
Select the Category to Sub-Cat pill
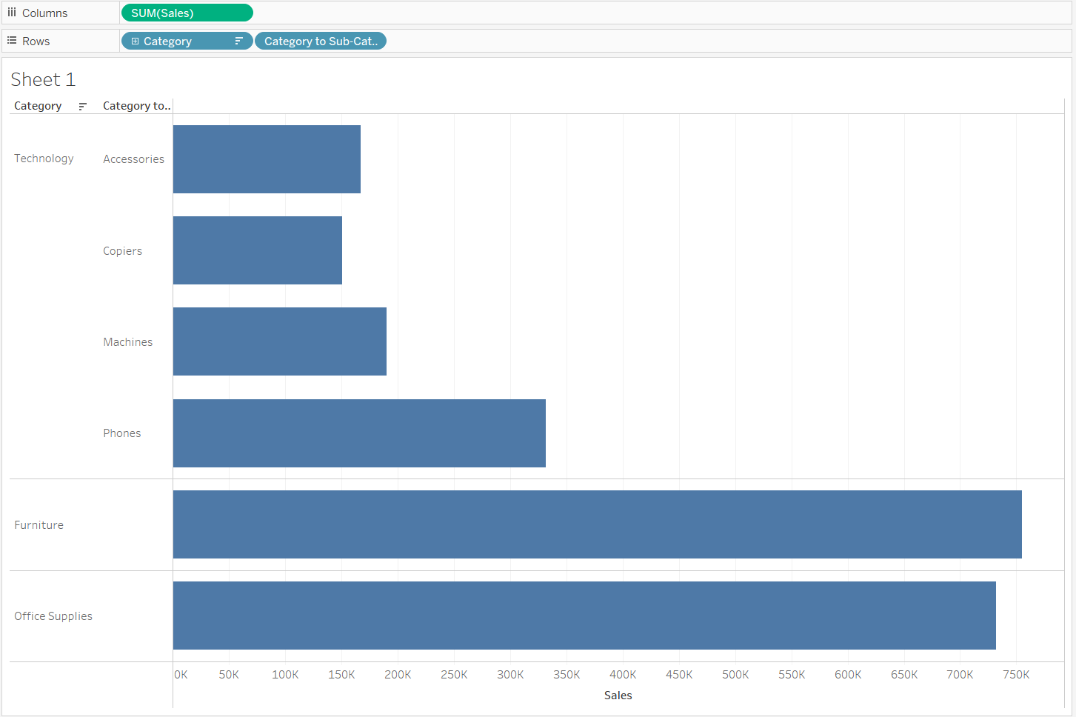point(321,41)
